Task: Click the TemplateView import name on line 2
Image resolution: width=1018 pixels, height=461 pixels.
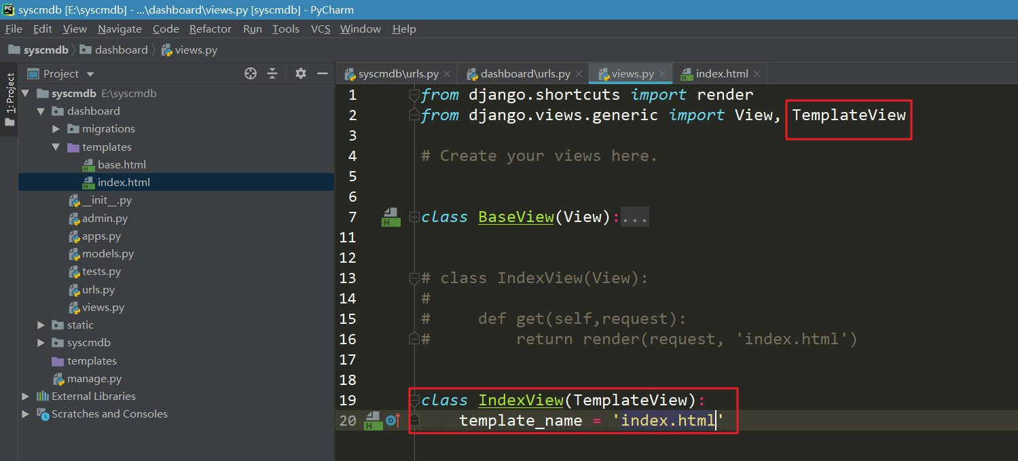Action: (x=849, y=115)
